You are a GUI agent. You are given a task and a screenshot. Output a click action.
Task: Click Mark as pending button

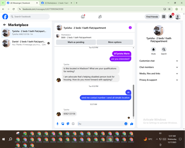pos(76,42)
